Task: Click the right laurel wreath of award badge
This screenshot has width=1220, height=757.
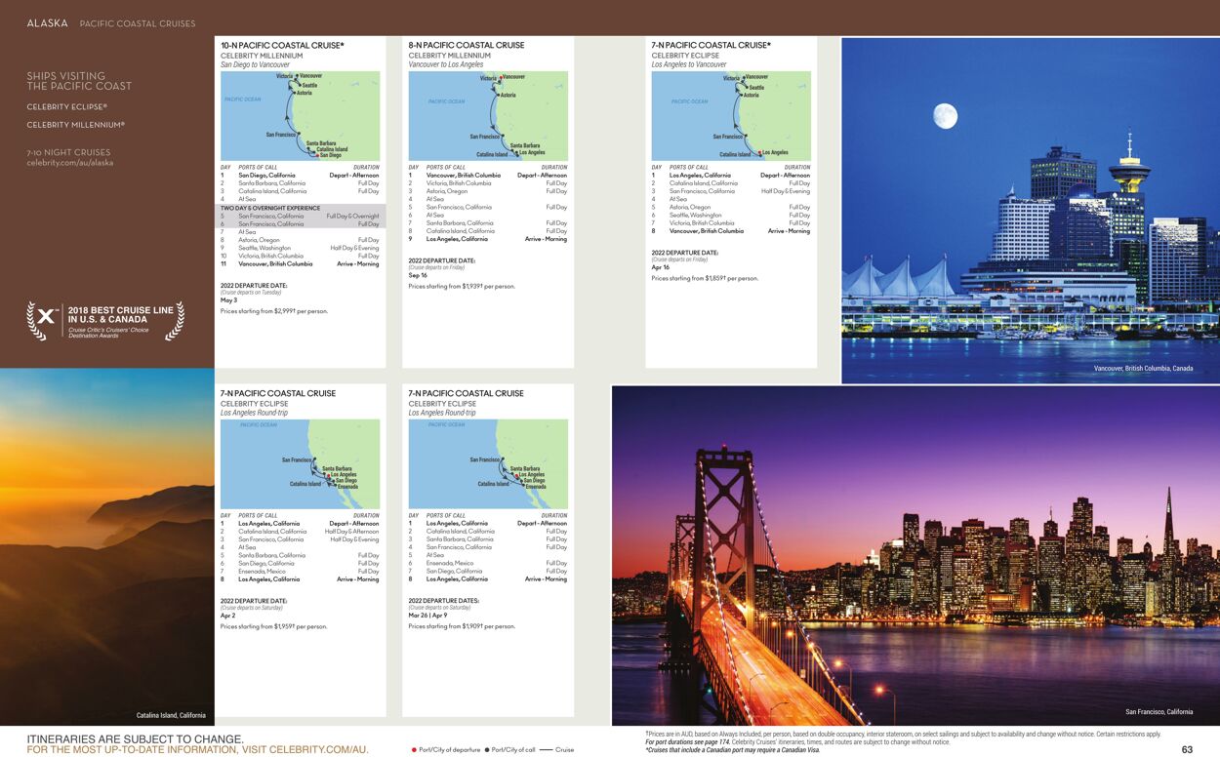Action: (175, 321)
